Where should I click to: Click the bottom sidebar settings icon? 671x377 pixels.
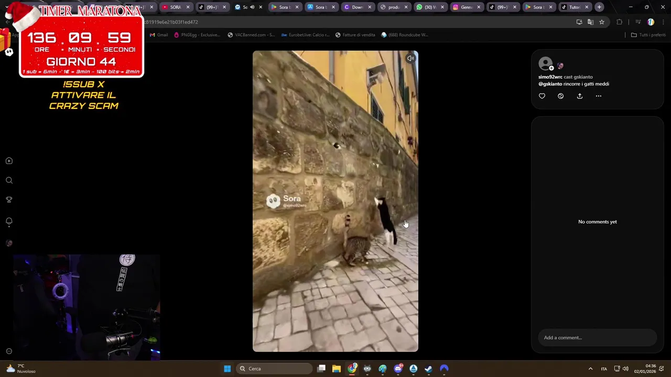pos(9,351)
